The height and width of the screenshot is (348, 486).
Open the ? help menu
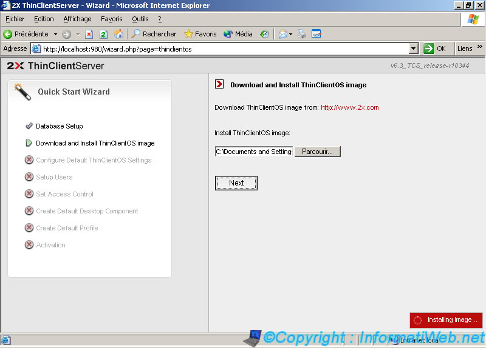pos(160,19)
